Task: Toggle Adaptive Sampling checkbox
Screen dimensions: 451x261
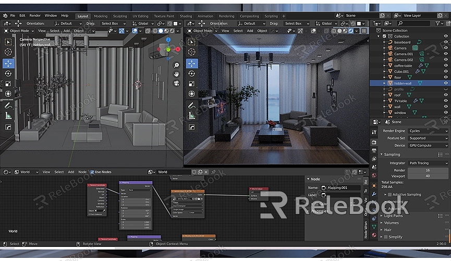Action: 389,195
